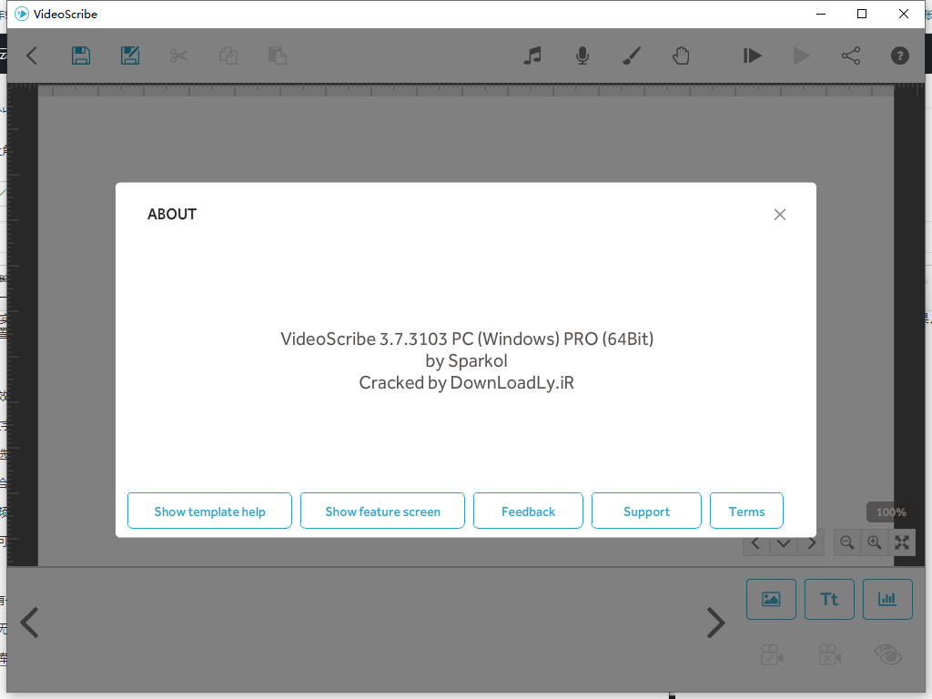Toggle element visibility eye icon
This screenshot has height=699, width=932.
click(x=888, y=654)
